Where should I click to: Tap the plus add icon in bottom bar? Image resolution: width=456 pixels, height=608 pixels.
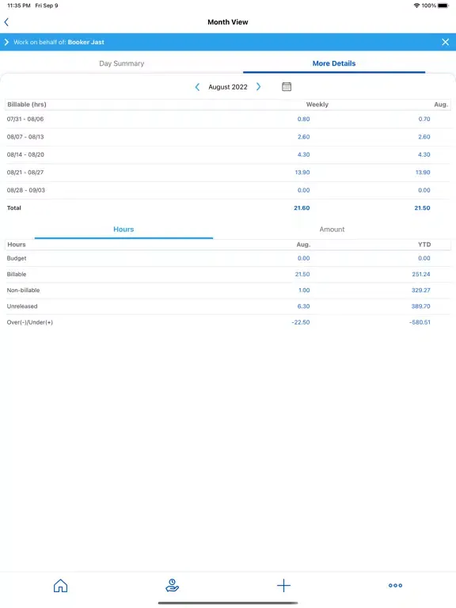[x=284, y=586]
